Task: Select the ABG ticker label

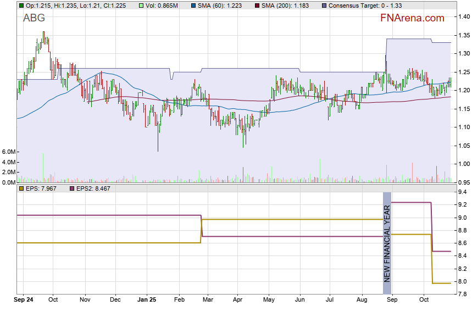Action: point(34,18)
